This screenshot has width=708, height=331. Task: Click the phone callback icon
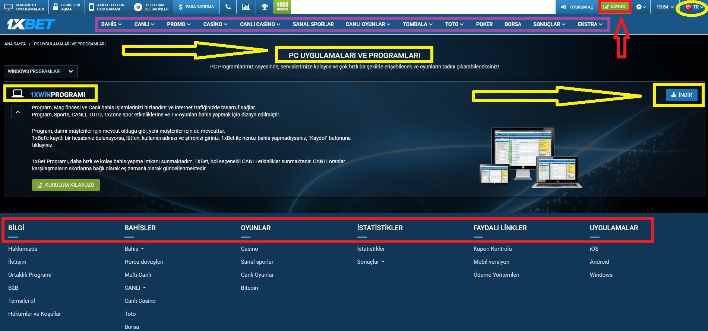pos(228,7)
